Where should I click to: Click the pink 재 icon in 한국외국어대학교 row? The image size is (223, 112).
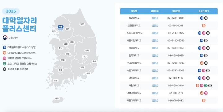[x=204, y=33]
